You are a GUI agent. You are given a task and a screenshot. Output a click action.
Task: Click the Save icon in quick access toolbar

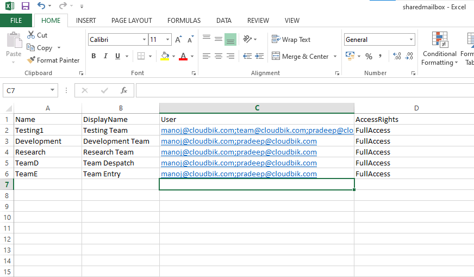click(x=25, y=6)
